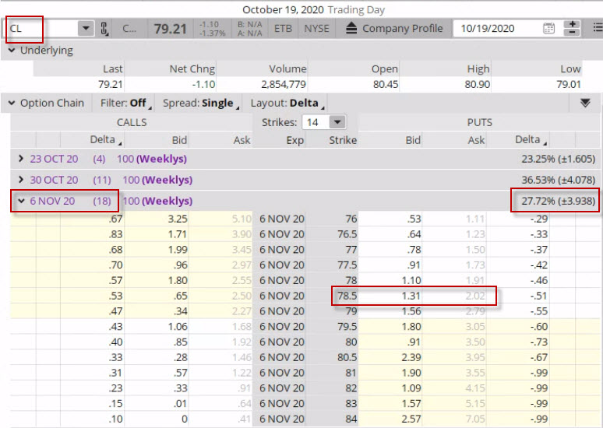The height and width of the screenshot is (428, 603).
Task: Collapse the 6 NOV 20 expiration row
Action: pos(21,201)
